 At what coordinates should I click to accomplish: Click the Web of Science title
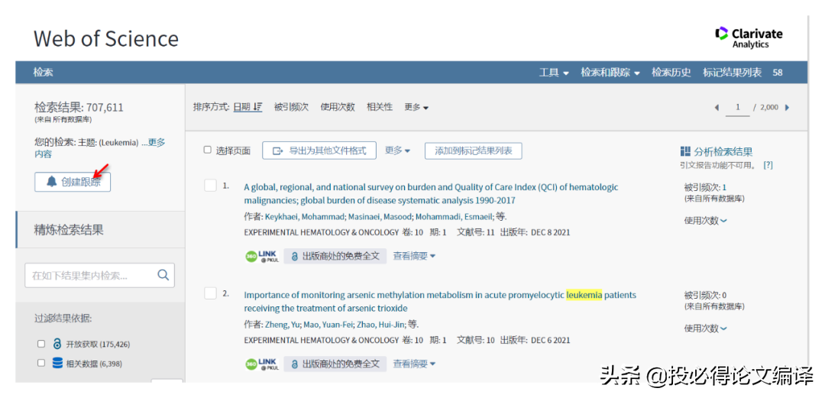[105, 38]
